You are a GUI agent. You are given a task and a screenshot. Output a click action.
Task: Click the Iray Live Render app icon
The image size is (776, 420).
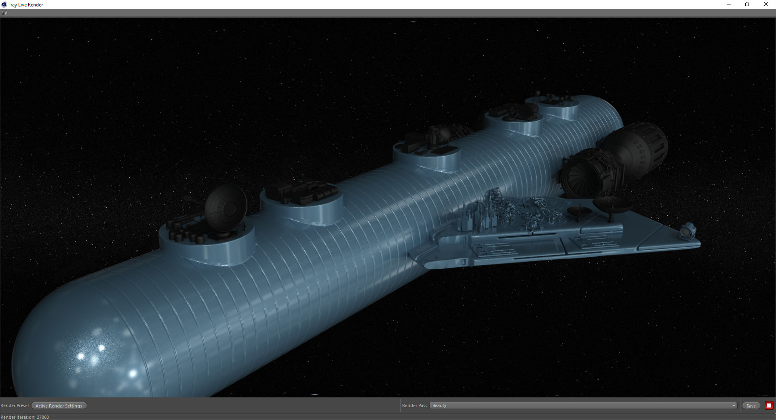(4, 4)
